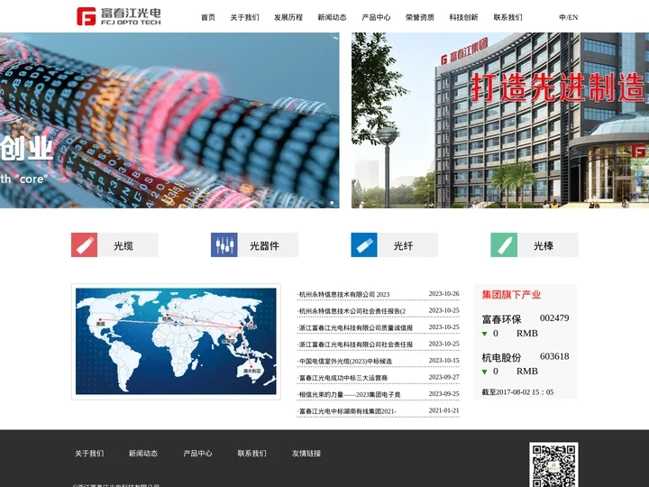Open 荣誉资质 in the navigation bar

(420, 17)
